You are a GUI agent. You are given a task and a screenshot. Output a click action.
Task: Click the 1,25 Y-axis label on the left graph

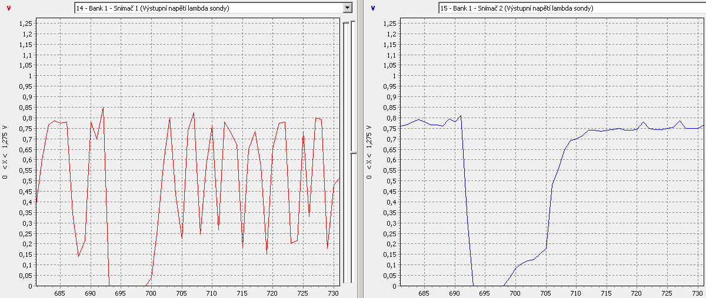(25, 24)
